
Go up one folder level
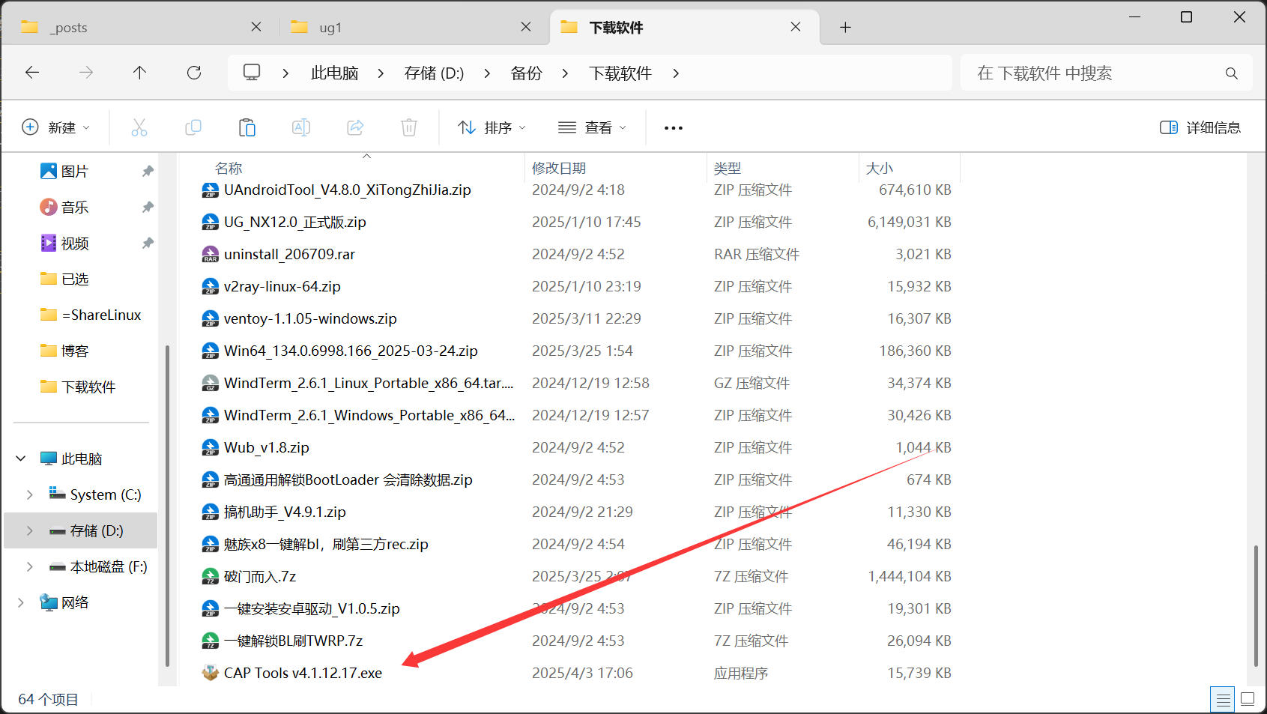click(x=139, y=73)
